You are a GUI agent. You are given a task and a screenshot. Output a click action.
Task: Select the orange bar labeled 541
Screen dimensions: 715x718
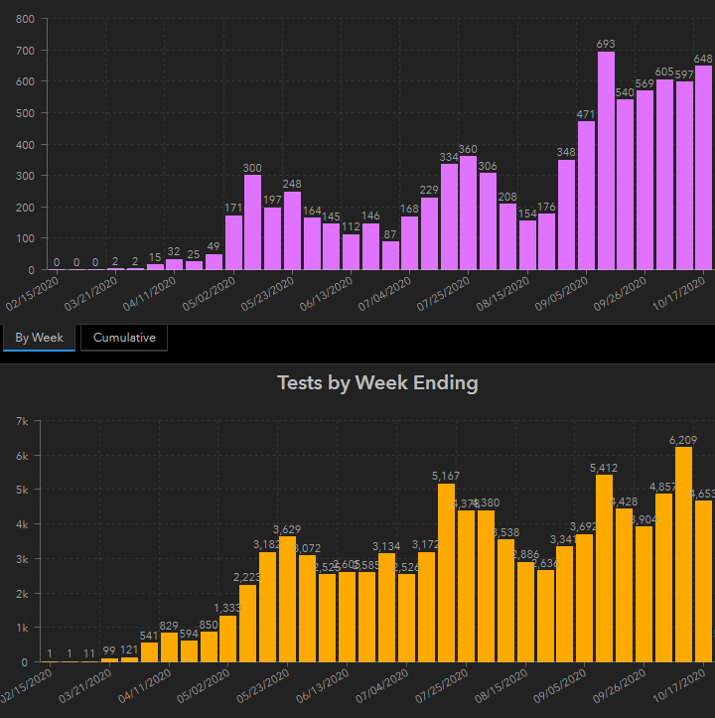pyautogui.click(x=149, y=652)
